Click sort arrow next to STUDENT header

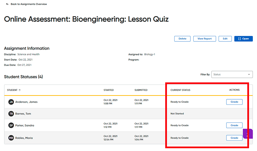[20, 90]
